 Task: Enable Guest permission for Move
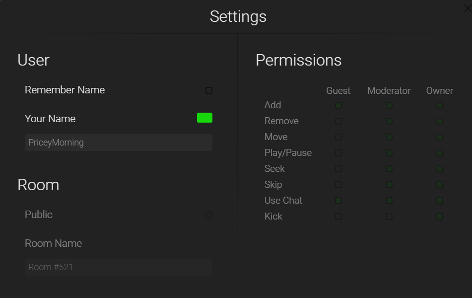[338, 137]
